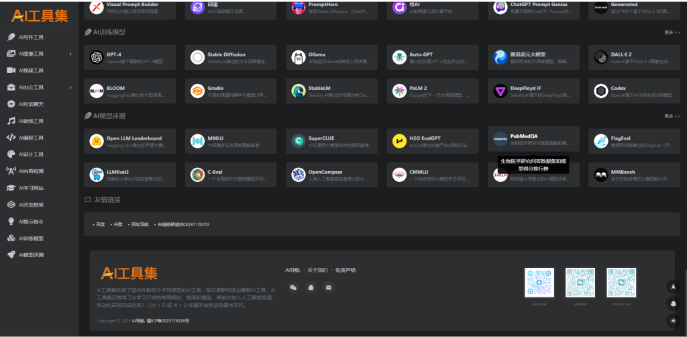Click the WeChat icon in footer
The image size is (687, 337).
coord(294,287)
